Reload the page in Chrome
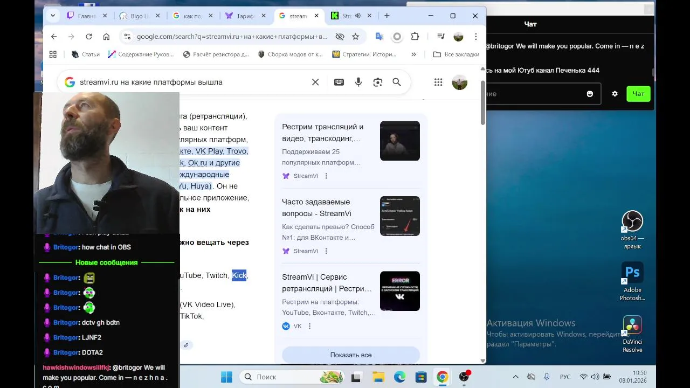 [89, 37]
